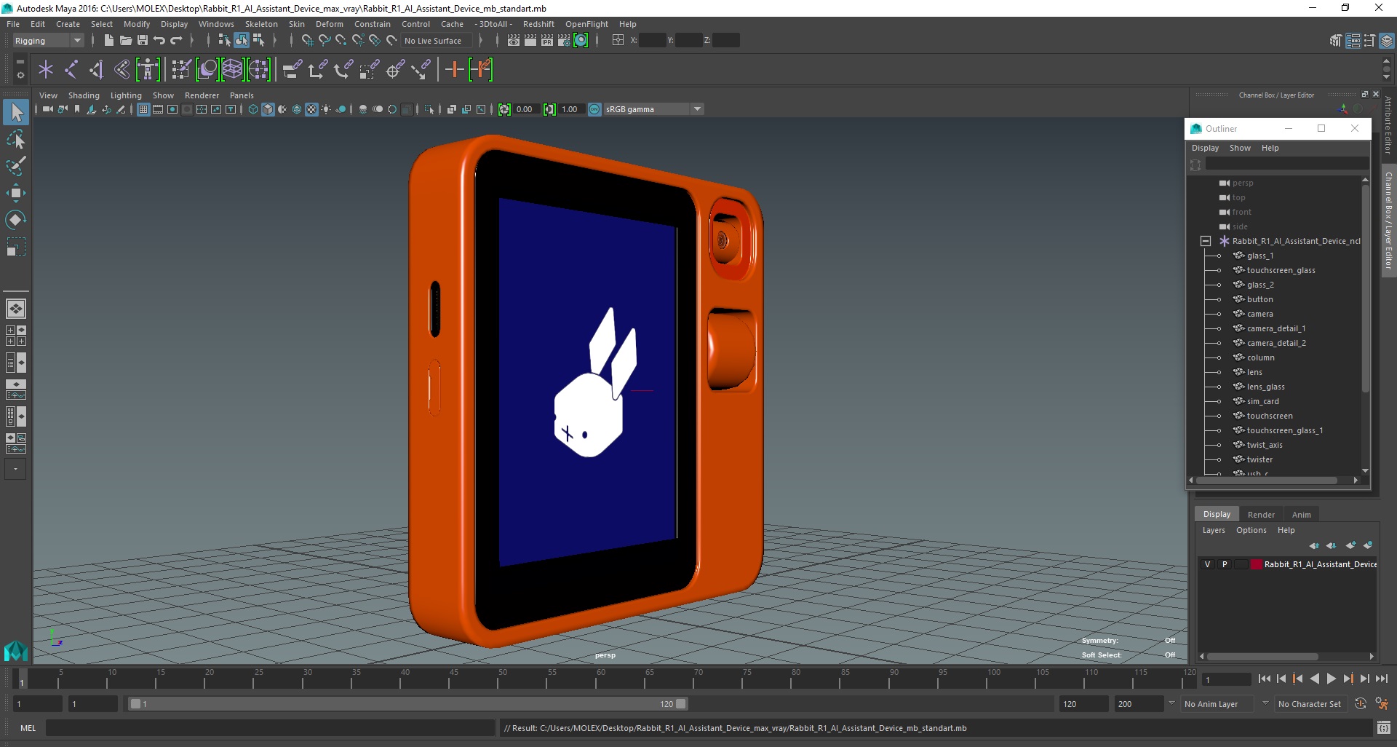Toggle the Auto Keyframe button
This screenshot has width=1397, height=747.
tap(1361, 704)
